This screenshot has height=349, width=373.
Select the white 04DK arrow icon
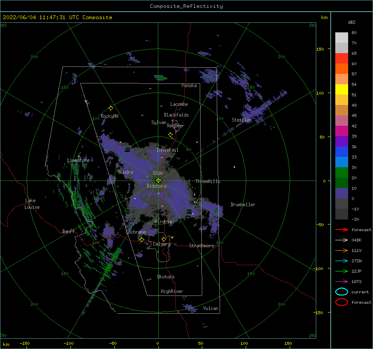pyautogui.click(x=342, y=240)
